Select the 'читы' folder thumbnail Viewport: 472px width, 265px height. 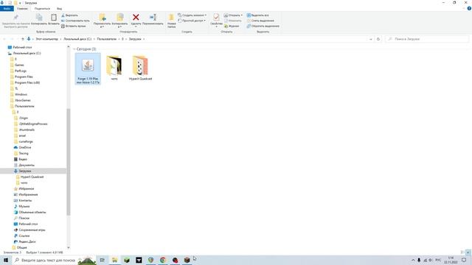(114, 68)
